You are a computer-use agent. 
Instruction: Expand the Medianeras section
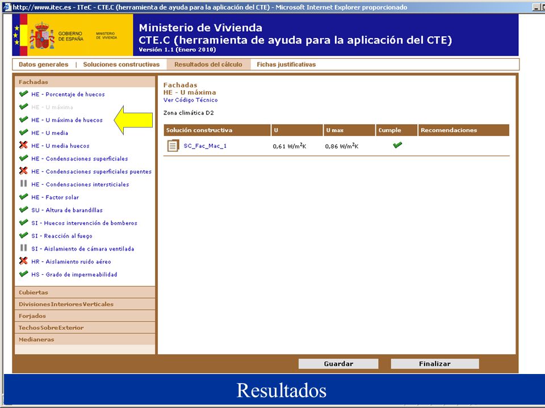(85, 339)
